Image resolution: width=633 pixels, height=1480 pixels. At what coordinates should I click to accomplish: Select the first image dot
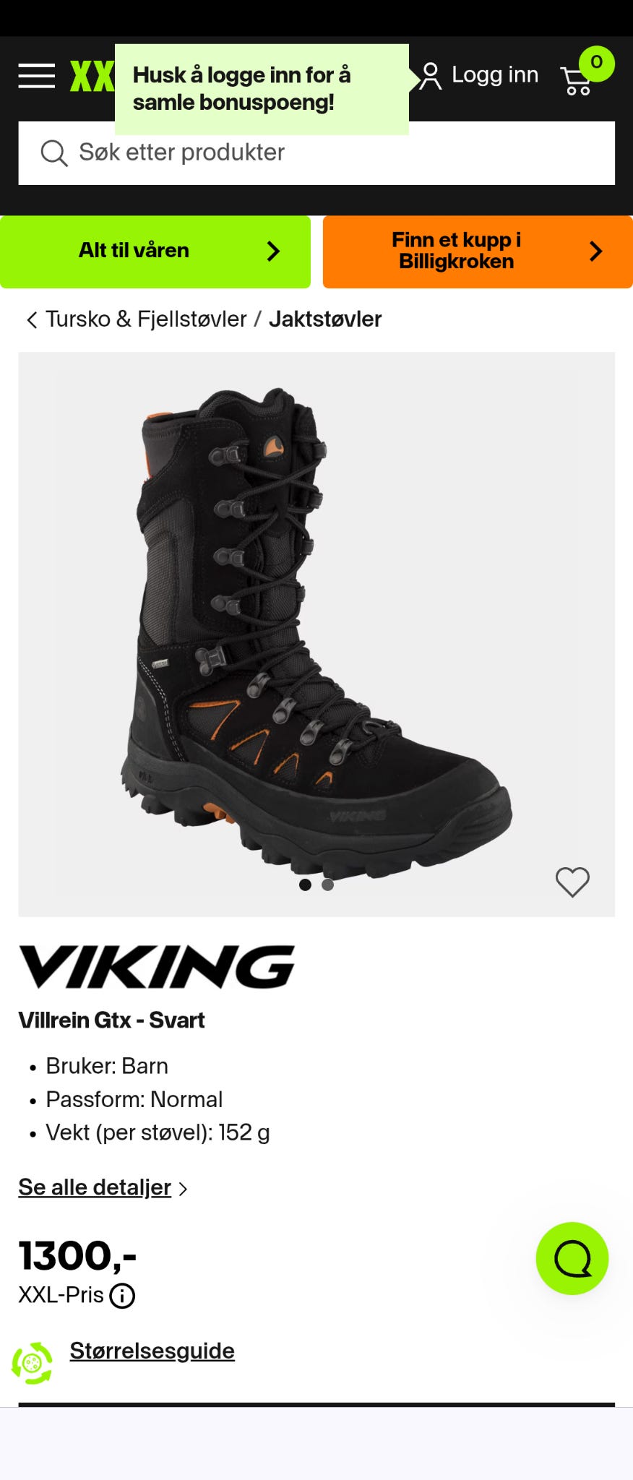pyautogui.click(x=305, y=885)
